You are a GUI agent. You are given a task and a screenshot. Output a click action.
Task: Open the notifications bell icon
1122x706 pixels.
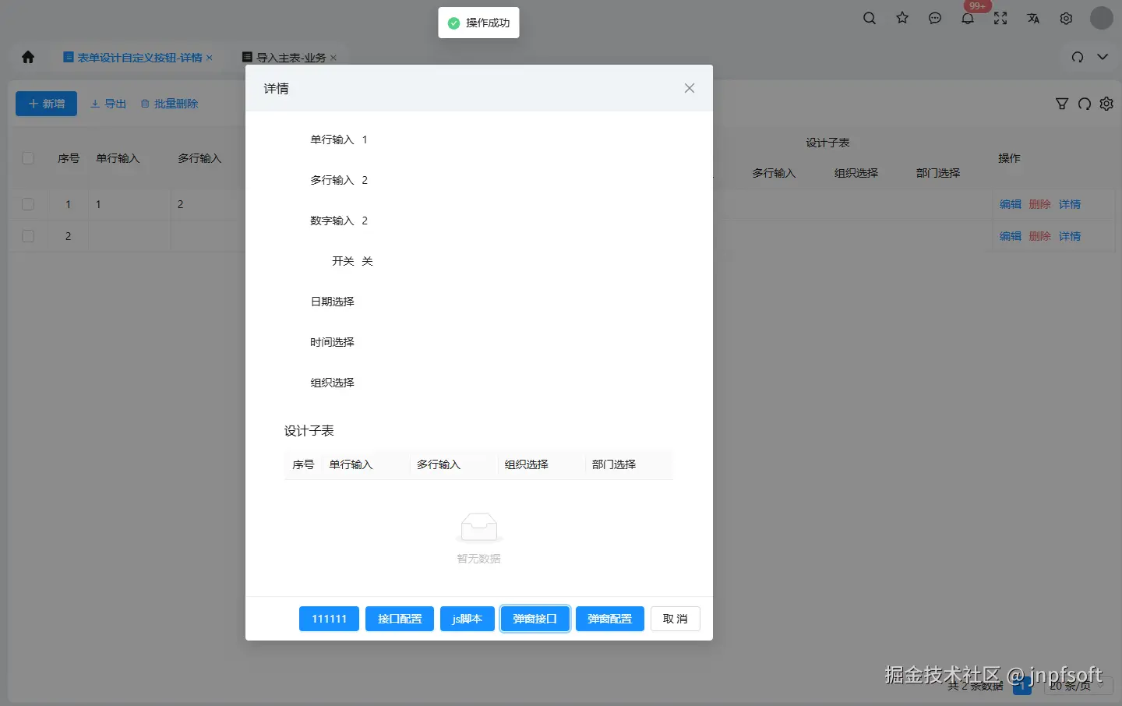968,18
